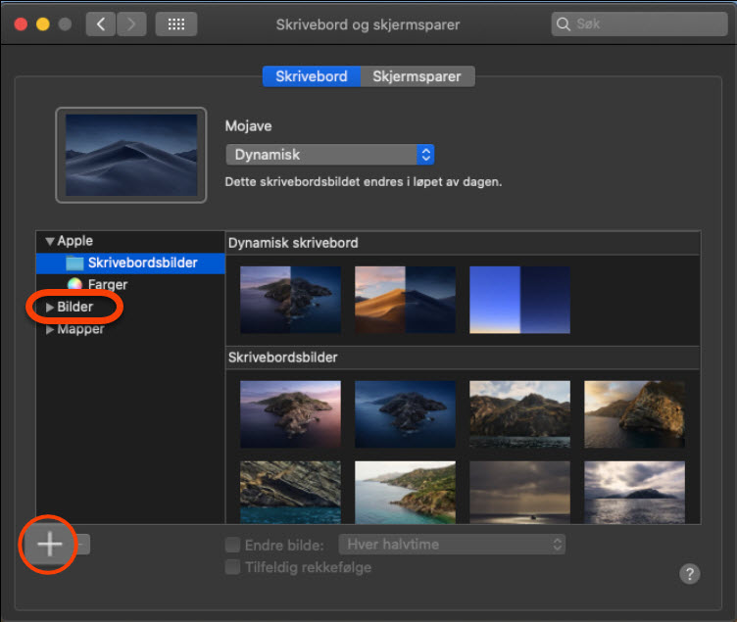
Task: Show all preferences grid icon
Action: 176,24
